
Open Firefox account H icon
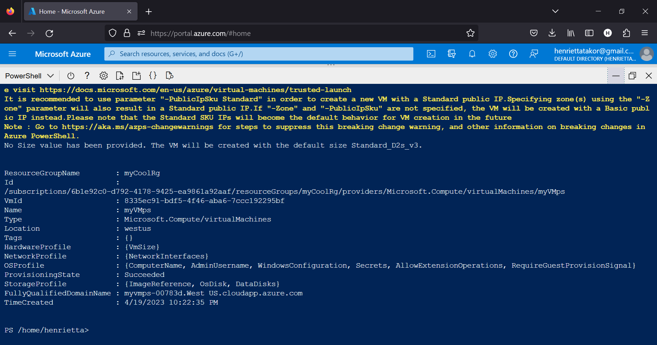pyautogui.click(x=608, y=33)
